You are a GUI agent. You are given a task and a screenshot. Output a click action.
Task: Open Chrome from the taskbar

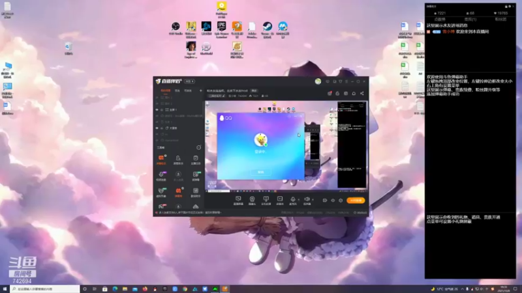[185, 289]
